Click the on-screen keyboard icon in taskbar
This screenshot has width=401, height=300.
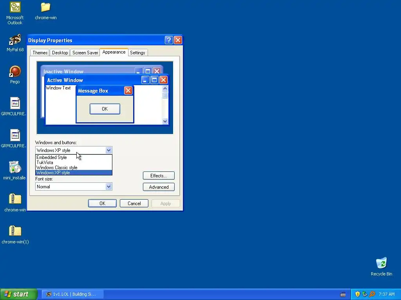[343, 295]
